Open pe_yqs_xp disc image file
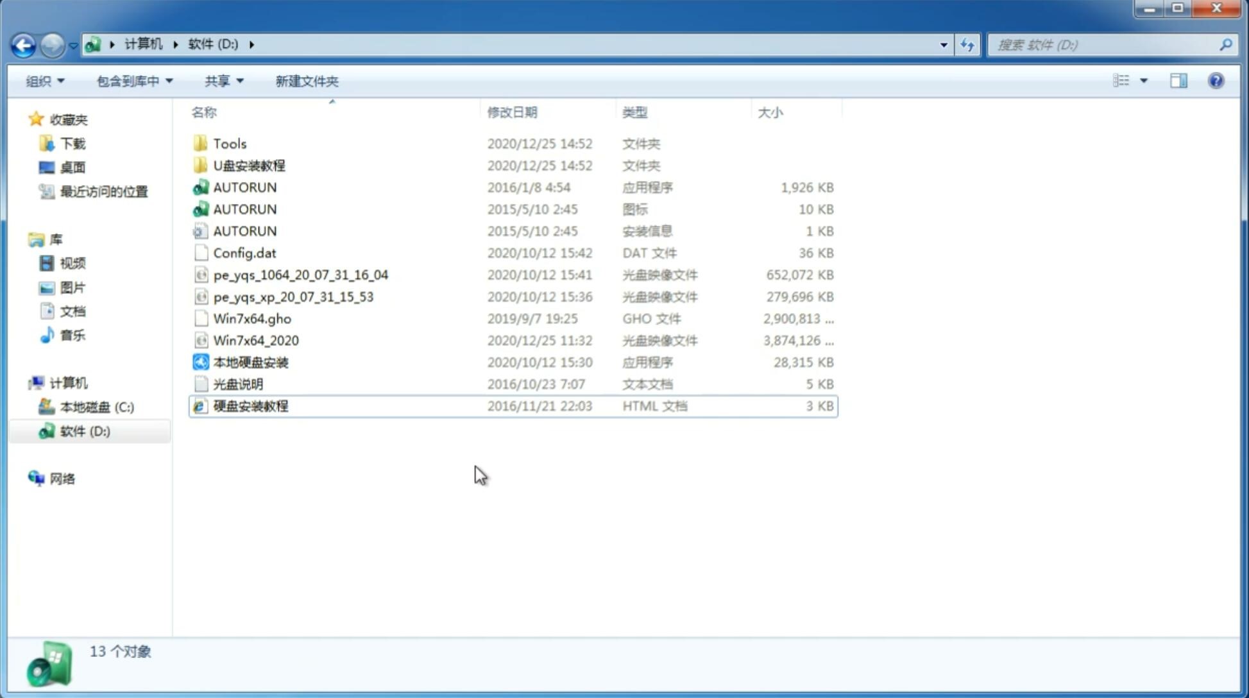 293,296
